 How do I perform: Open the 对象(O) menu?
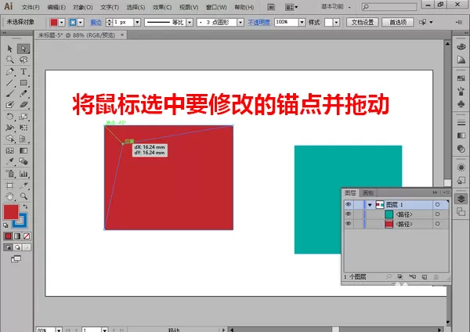point(83,7)
